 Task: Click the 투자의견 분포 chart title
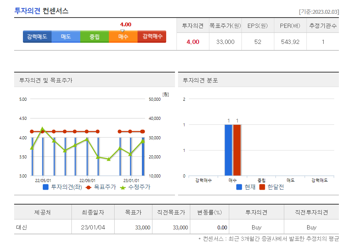pos(200,80)
